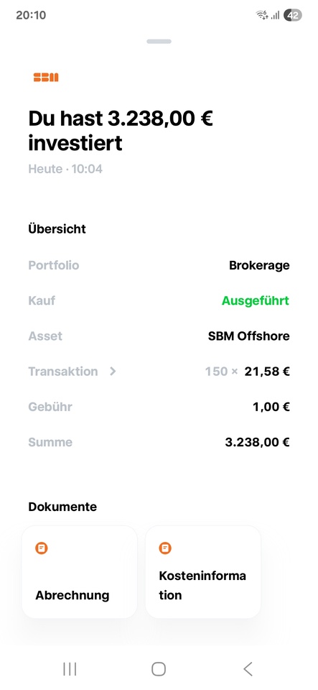Tap the Android home button

(x=159, y=669)
